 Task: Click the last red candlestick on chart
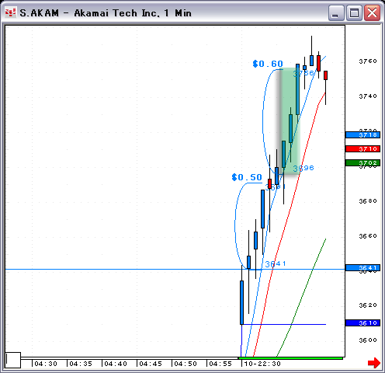click(x=325, y=75)
